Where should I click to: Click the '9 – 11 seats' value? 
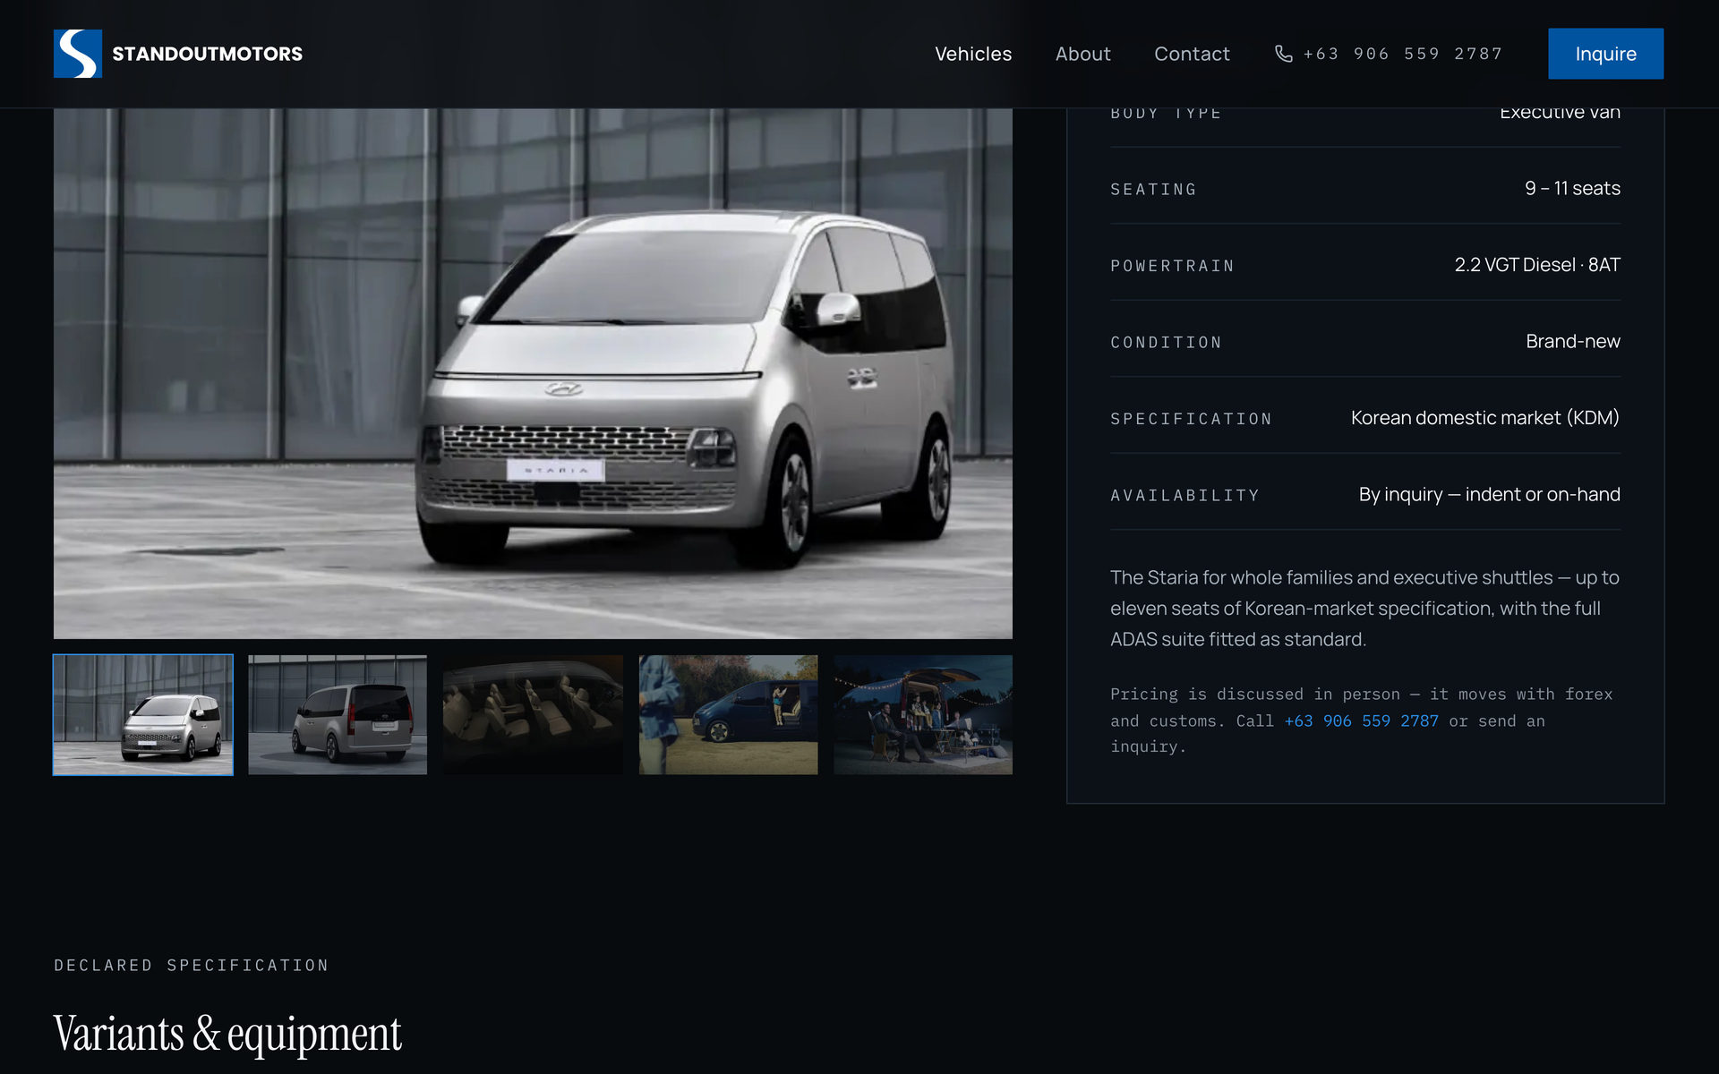click(1572, 188)
